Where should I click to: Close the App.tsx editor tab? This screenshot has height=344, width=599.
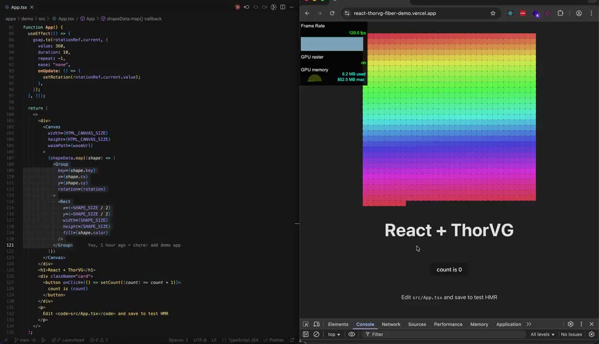tap(32, 7)
